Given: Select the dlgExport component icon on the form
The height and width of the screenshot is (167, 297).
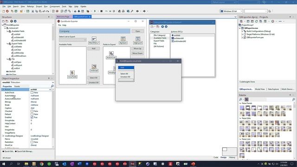Looking at the screenshot, I should (138, 40).
